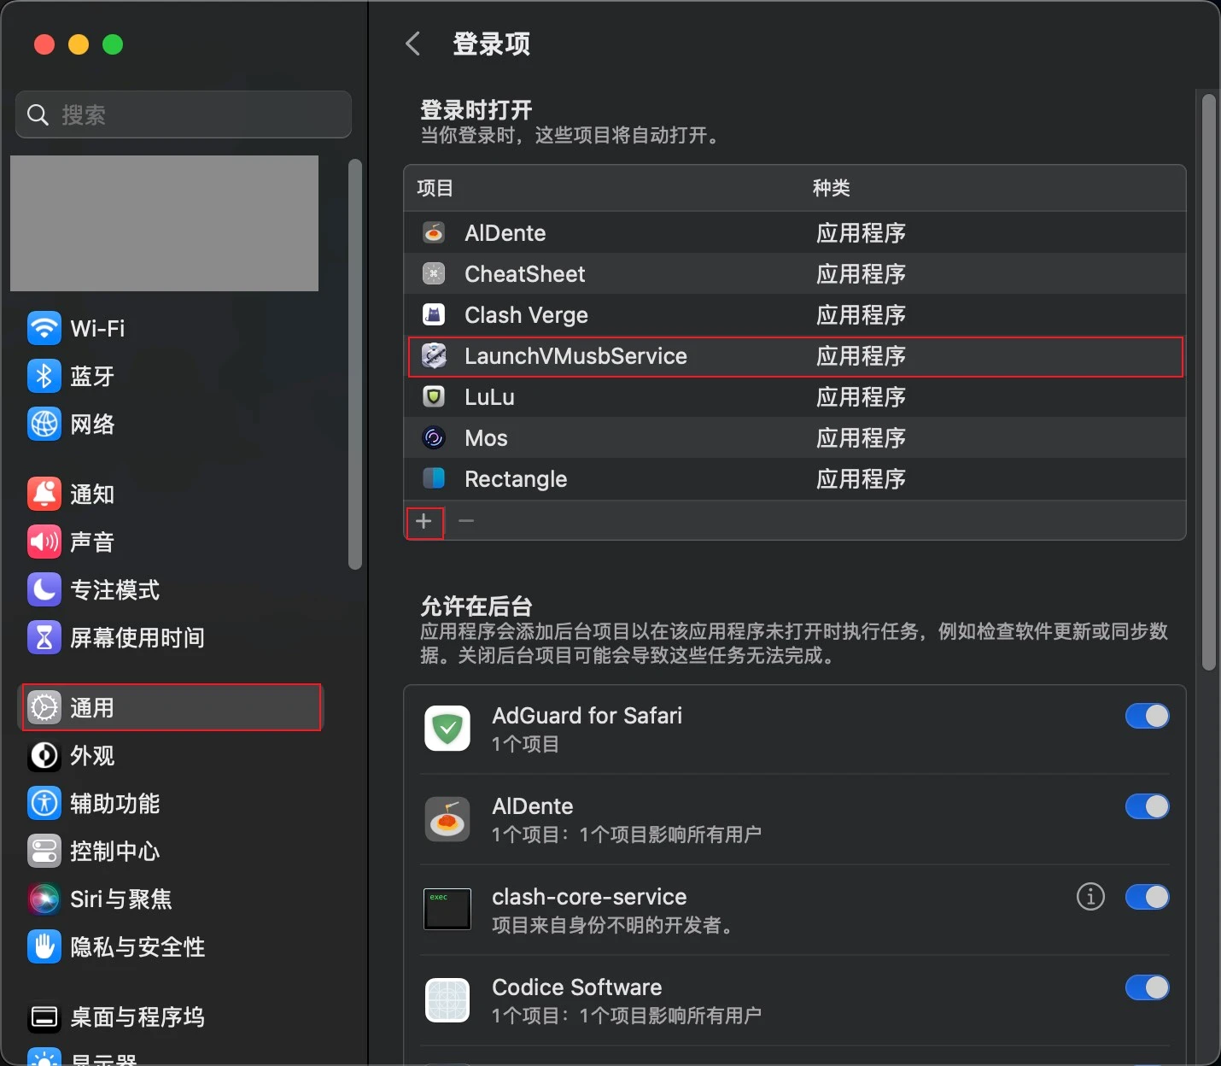Turn off AlDente background toggle
Screen dimensions: 1221x1066
pos(1147,806)
